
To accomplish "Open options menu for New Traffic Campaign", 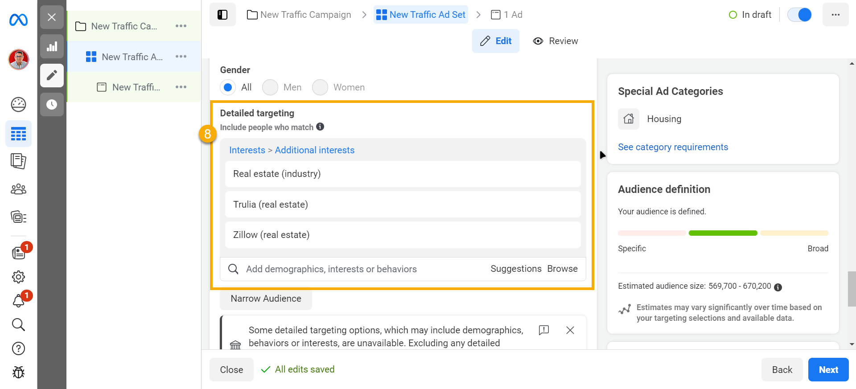I will pos(181,26).
